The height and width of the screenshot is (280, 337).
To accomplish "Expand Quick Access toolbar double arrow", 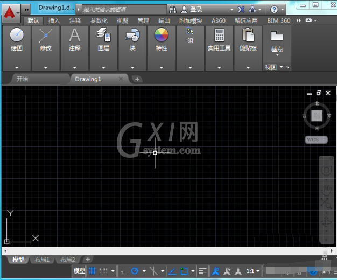I will coord(27,10).
